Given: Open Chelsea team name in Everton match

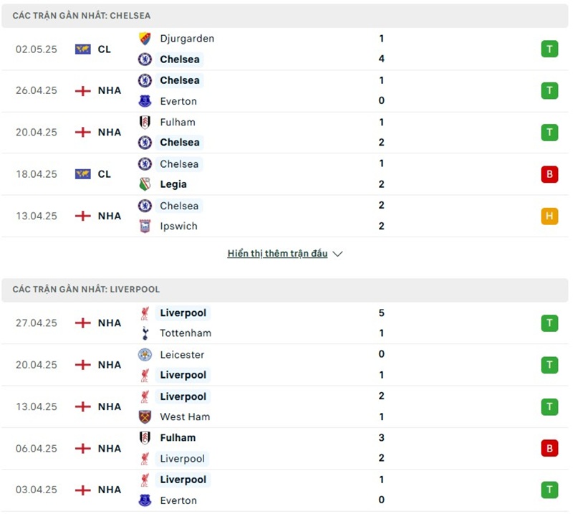Looking at the screenshot, I should 180,80.
